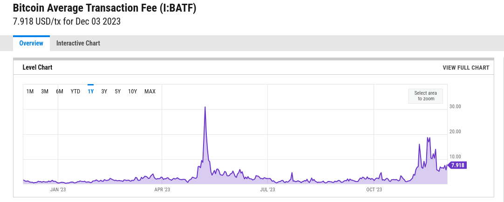The width and height of the screenshot is (504, 202).
Task: Switch chart to 3Y range
Action: coord(104,91)
